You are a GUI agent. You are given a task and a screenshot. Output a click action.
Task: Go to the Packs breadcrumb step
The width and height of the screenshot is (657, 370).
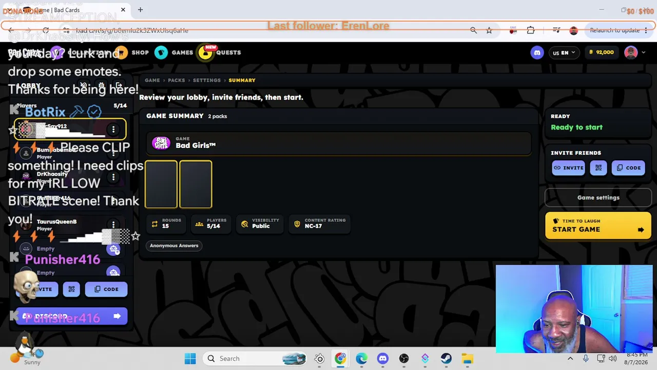click(176, 80)
